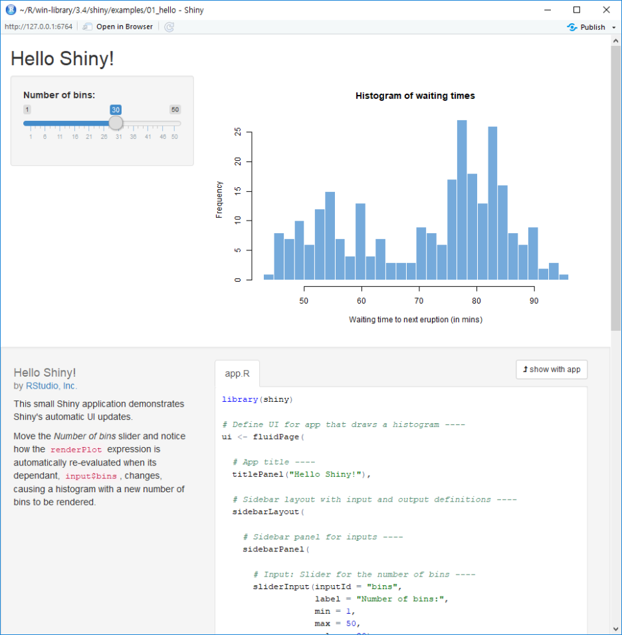Click the max = 50 code line

point(338,623)
